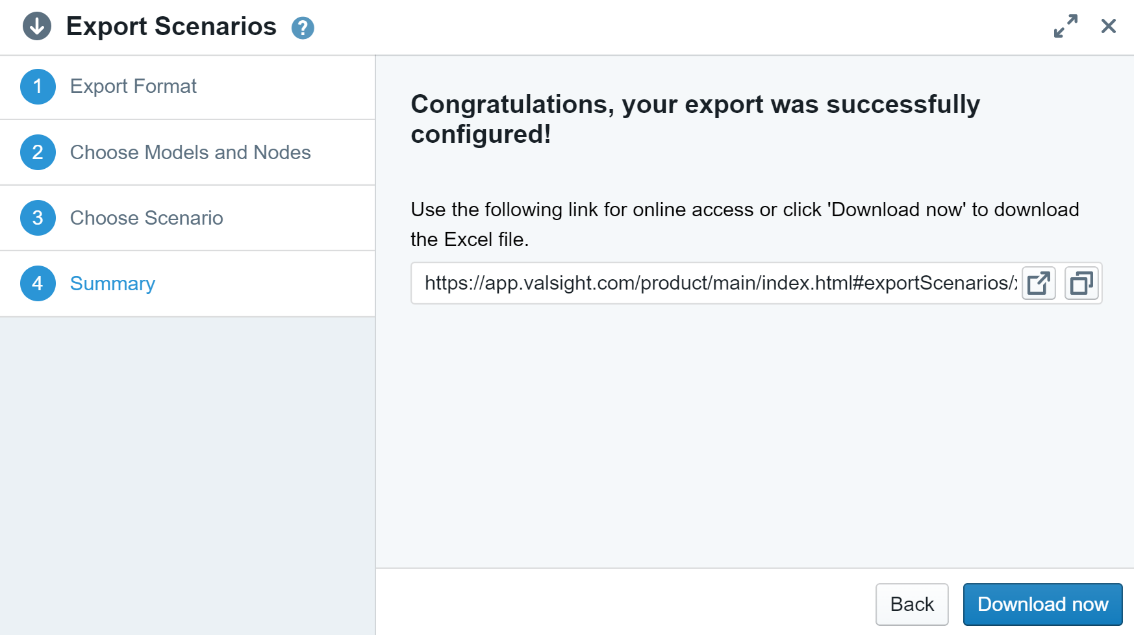Click the Export Scenarios title text
Image resolution: width=1134 pixels, height=635 pixels.
click(171, 27)
